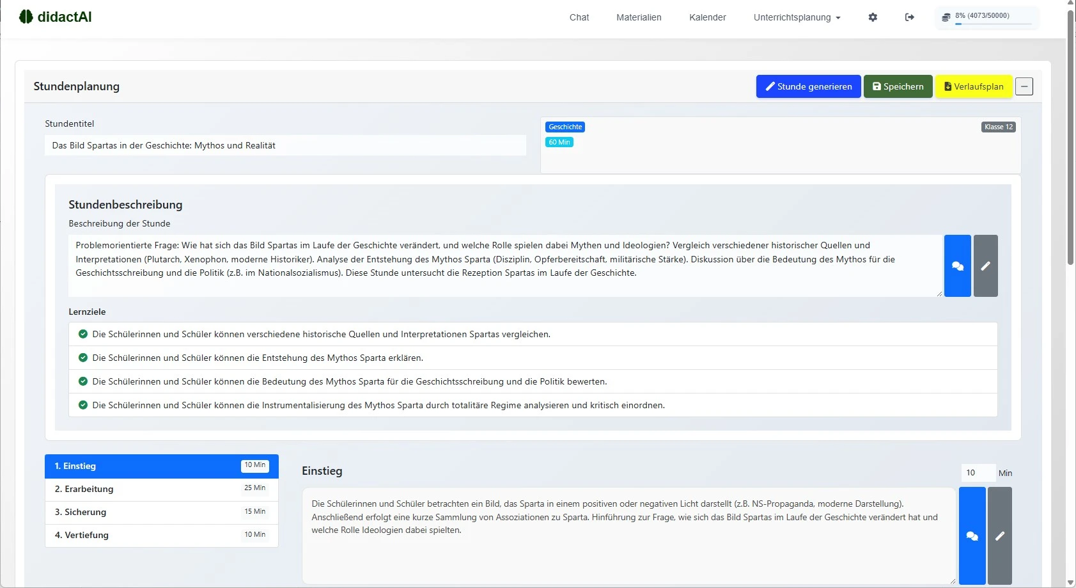1076x588 pixels.
Task: Click the 15 Min badge of Sicherung
Action: [x=254, y=512]
